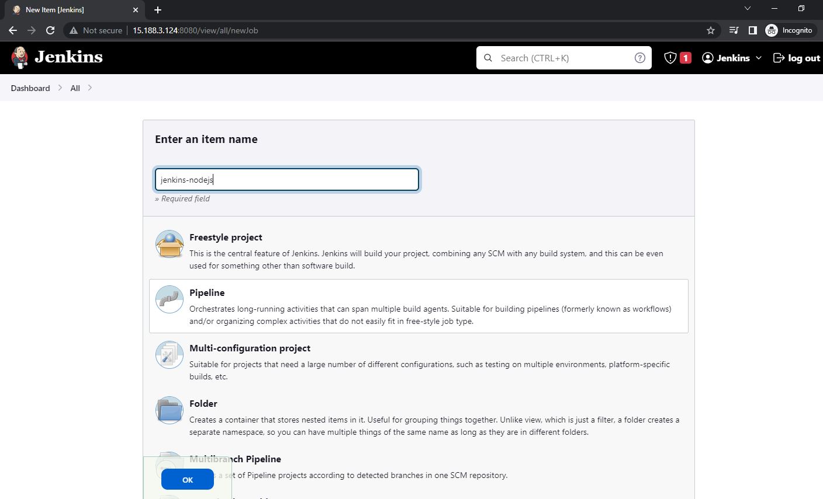Select the Multi-configuration project icon

(x=169, y=354)
